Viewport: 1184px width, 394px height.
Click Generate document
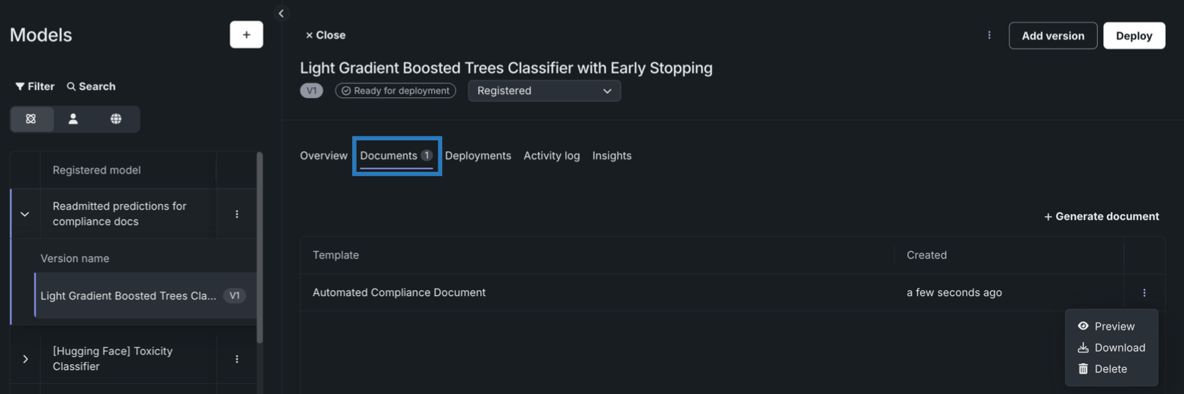1101,216
